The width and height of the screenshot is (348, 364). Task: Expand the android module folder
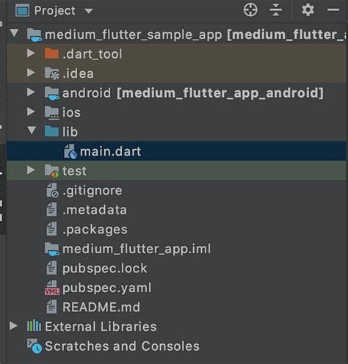coord(31,92)
